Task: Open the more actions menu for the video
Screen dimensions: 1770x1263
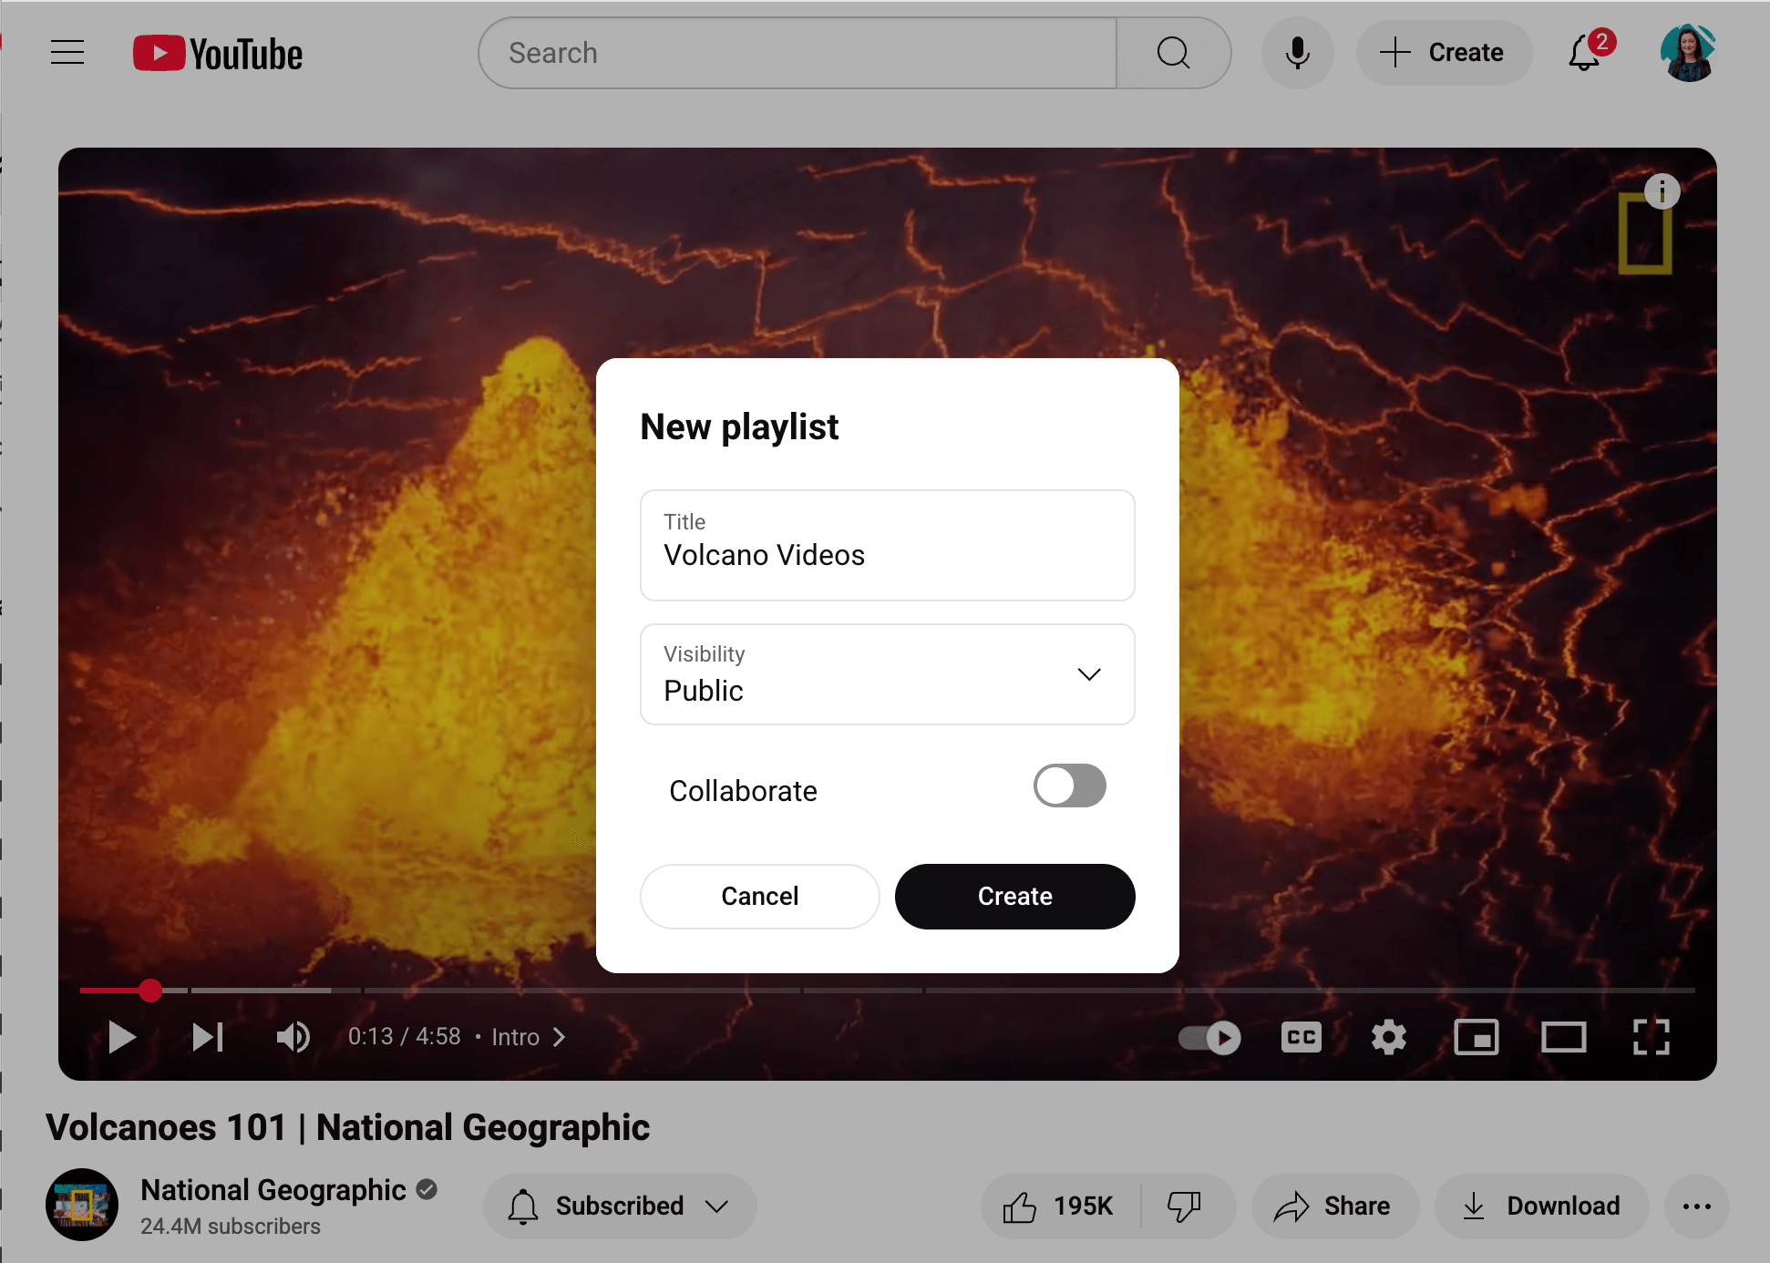Action: pyautogui.click(x=1696, y=1206)
